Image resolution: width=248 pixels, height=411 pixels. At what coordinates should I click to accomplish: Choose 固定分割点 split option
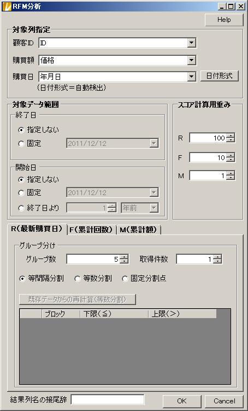pyautogui.click(x=125, y=279)
